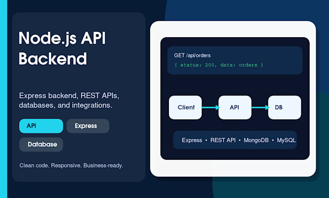
Task: Click 'Express' in the tech stack bar
Action: tap(192, 140)
